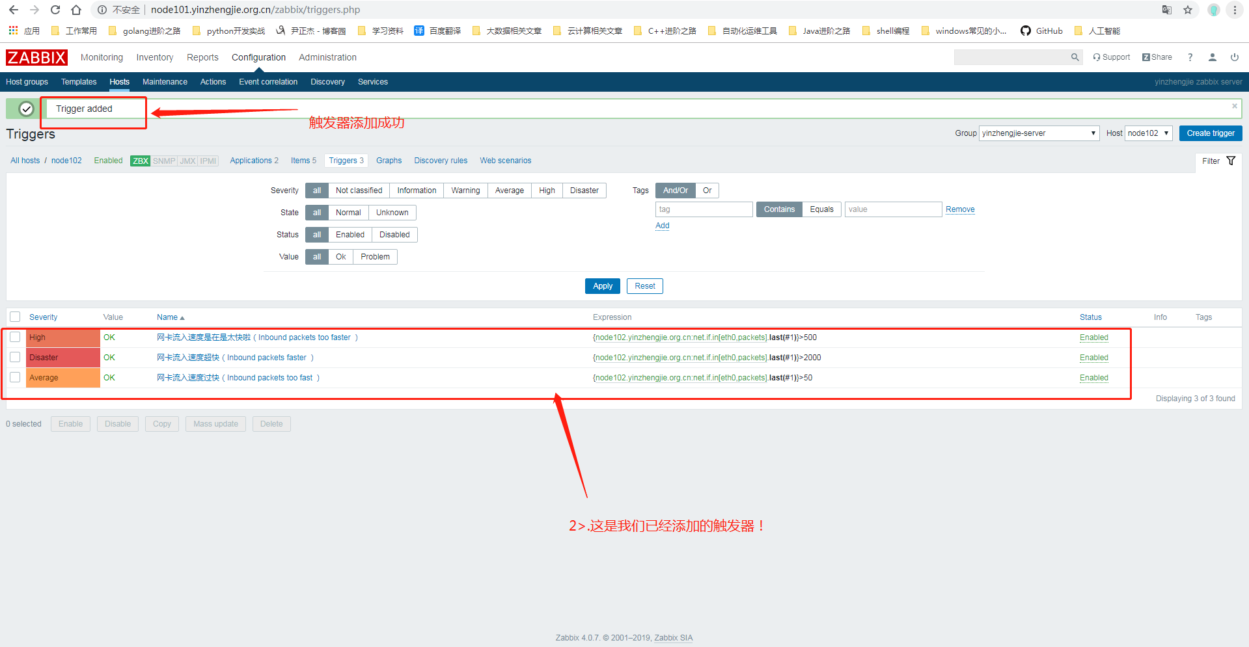The width and height of the screenshot is (1249, 647).
Task: Reload the page with the refresh icon
Action: [x=55, y=10]
